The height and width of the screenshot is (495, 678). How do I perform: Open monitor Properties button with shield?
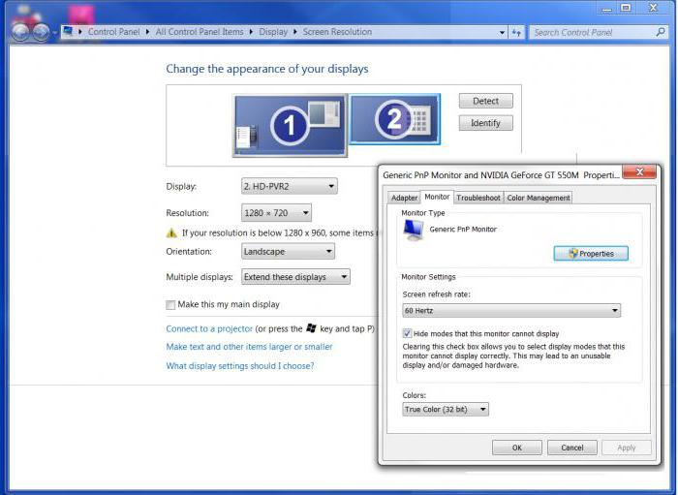591,254
